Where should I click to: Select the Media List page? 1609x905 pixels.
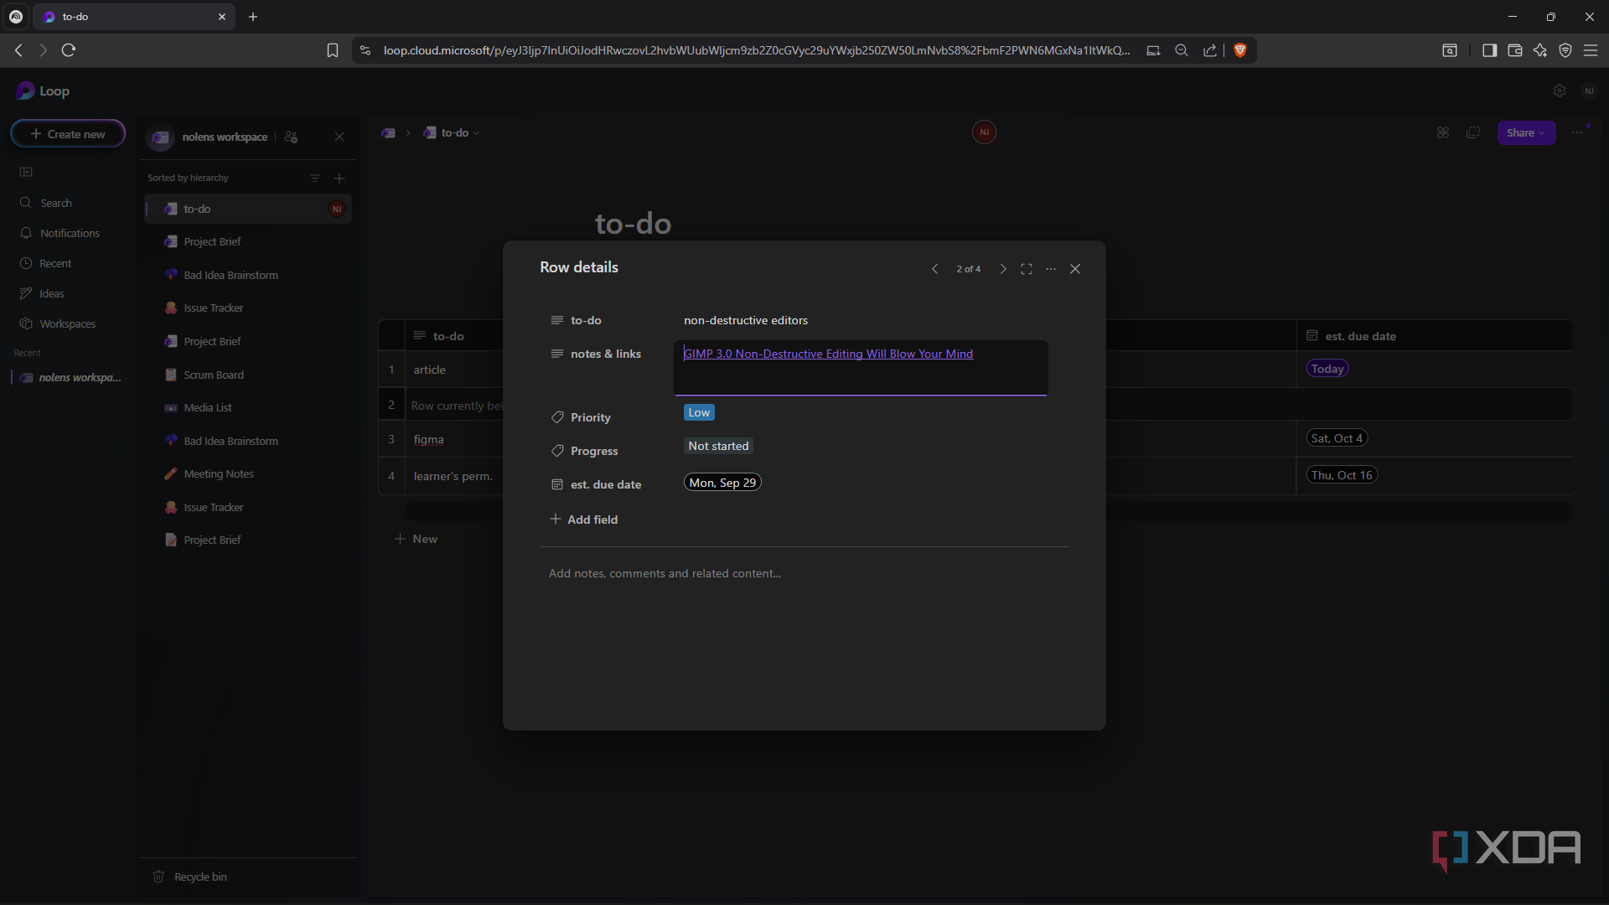click(208, 407)
